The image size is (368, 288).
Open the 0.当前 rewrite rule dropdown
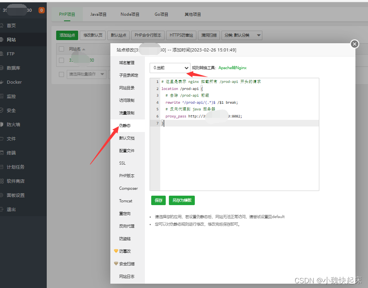(x=170, y=68)
